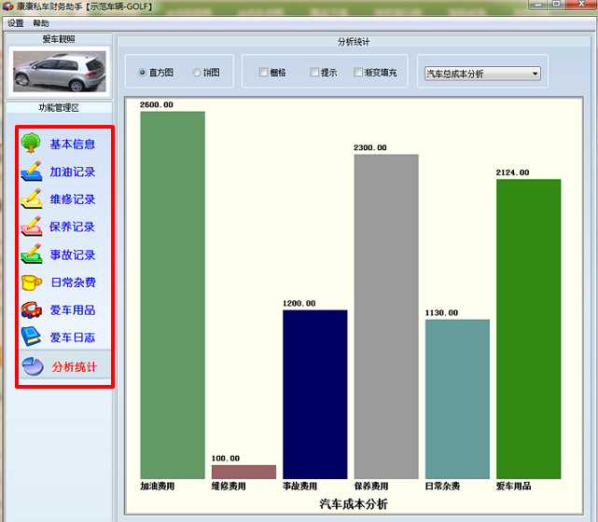
Task: Click the 2124.00 value label
Action: pyautogui.click(x=512, y=172)
